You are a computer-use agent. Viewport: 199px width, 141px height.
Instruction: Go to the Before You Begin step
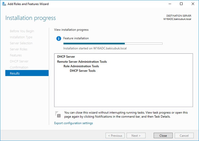coord(22,31)
